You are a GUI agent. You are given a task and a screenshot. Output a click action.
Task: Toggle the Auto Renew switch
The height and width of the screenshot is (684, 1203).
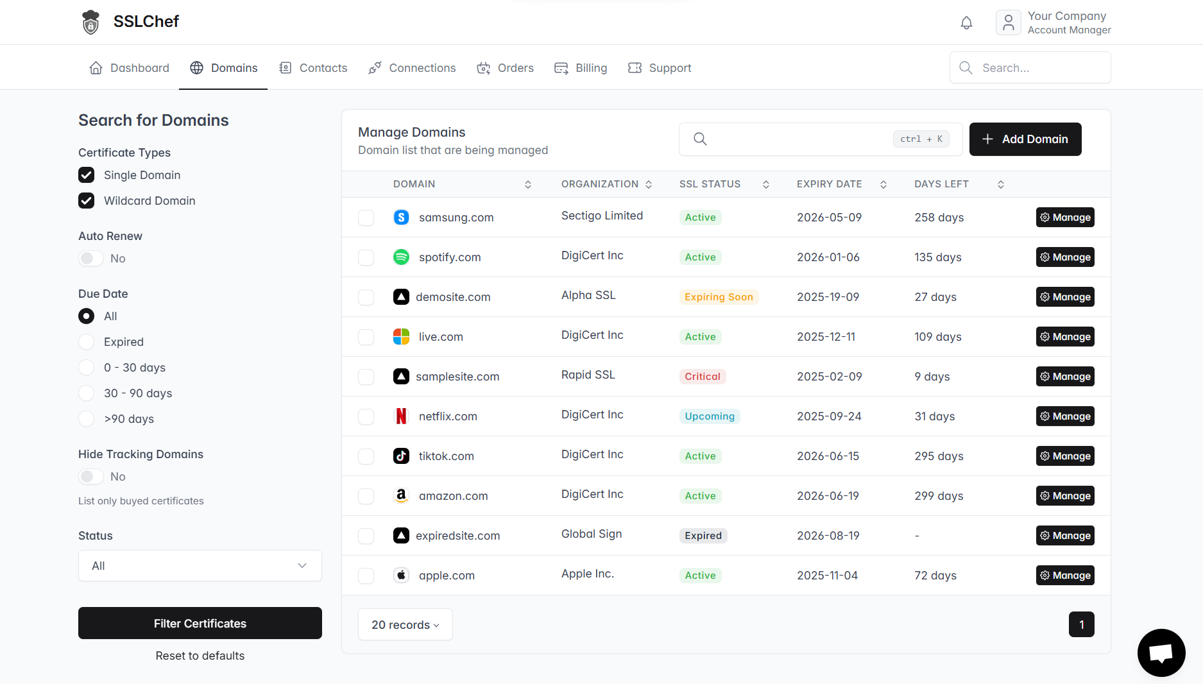[91, 259]
